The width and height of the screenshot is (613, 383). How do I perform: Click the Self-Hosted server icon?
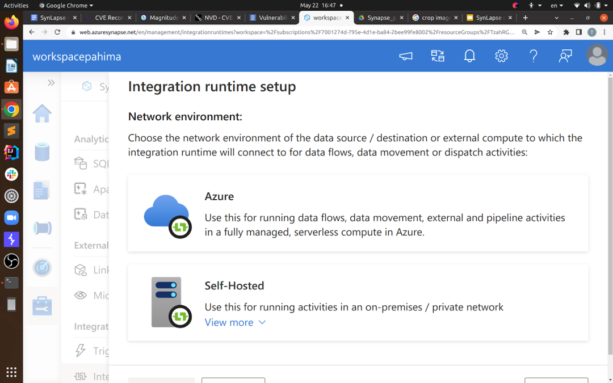tap(171, 302)
